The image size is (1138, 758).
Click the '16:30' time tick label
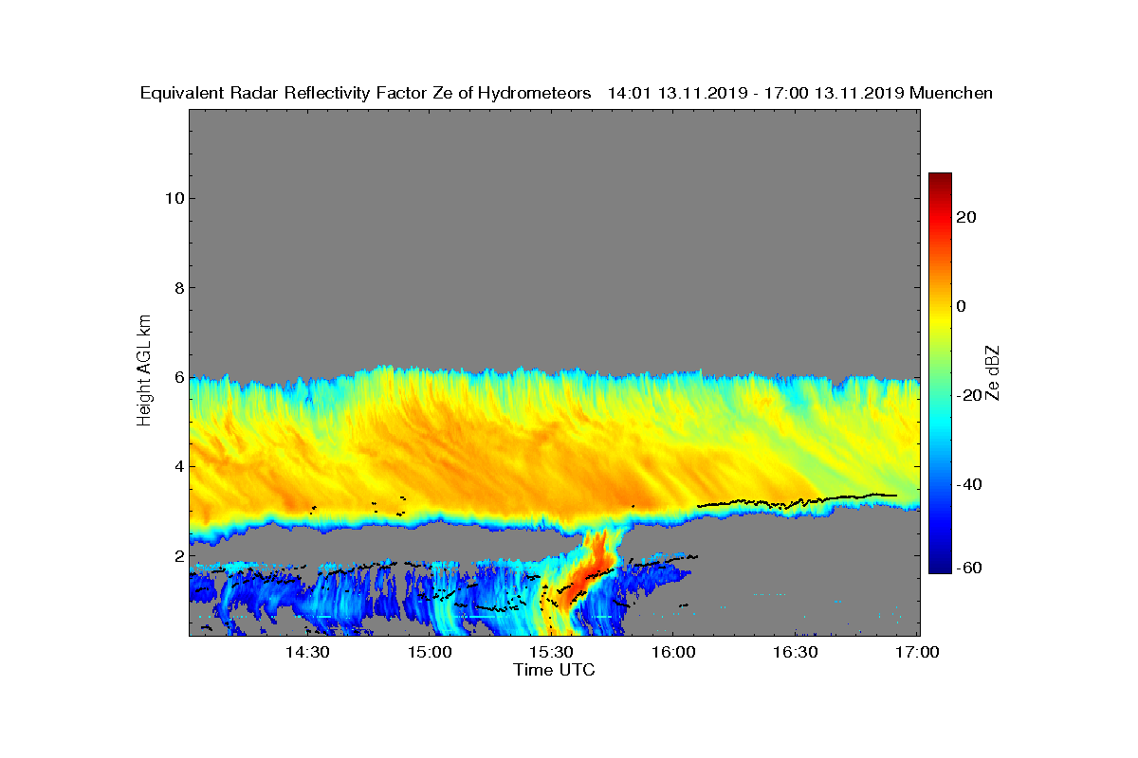click(795, 652)
